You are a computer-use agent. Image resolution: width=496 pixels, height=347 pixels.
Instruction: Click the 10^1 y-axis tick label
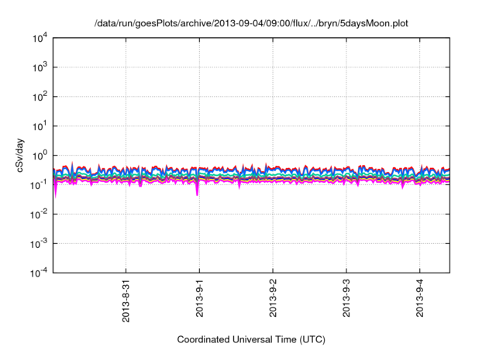[x=40, y=126]
